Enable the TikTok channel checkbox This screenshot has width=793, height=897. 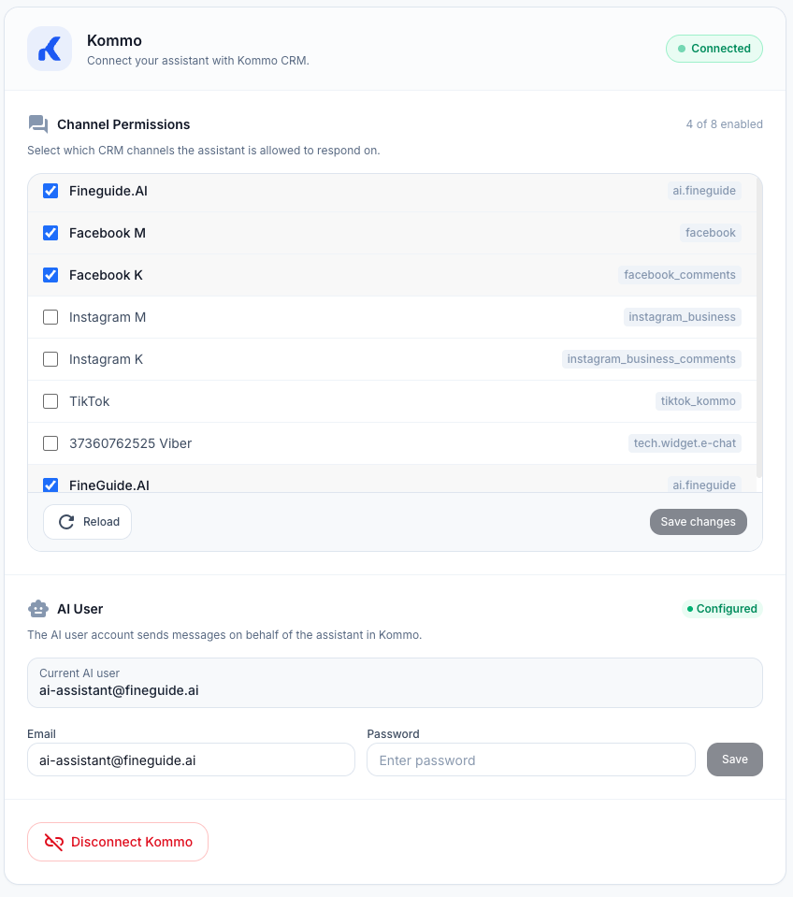click(x=50, y=401)
